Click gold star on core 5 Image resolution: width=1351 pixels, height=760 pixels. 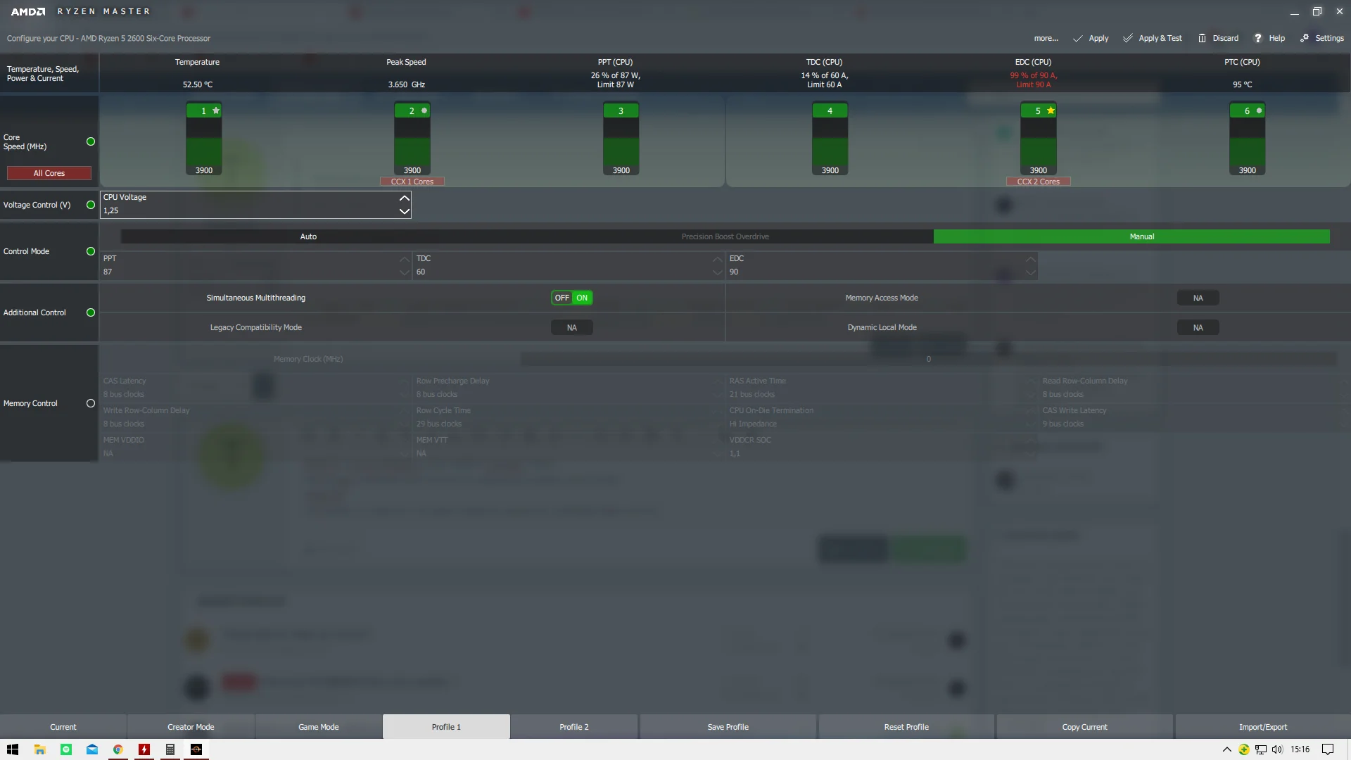(x=1051, y=111)
